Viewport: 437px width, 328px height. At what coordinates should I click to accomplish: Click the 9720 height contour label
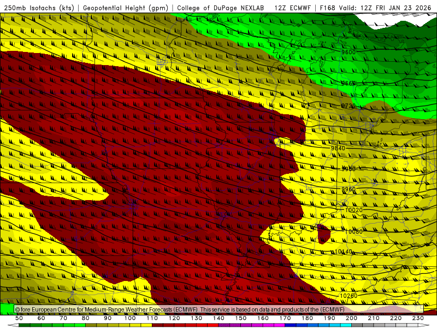click(x=349, y=106)
